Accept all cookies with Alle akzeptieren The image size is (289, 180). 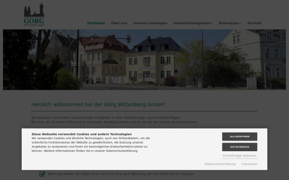(x=239, y=137)
